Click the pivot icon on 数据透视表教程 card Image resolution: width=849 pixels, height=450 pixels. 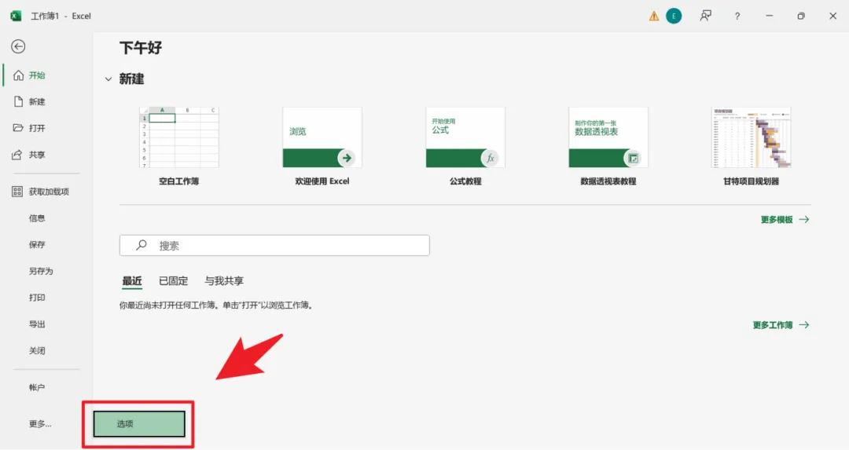tap(632, 158)
